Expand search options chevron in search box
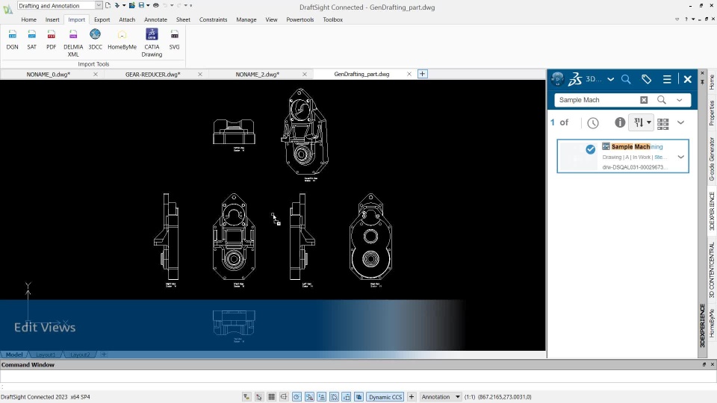This screenshot has width=717, height=403. tap(680, 99)
